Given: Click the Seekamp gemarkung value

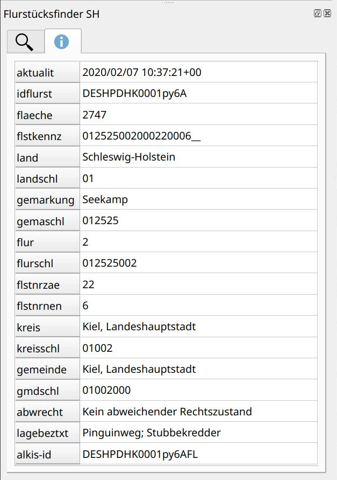Looking at the screenshot, I should pyautogui.click(x=105, y=200).
